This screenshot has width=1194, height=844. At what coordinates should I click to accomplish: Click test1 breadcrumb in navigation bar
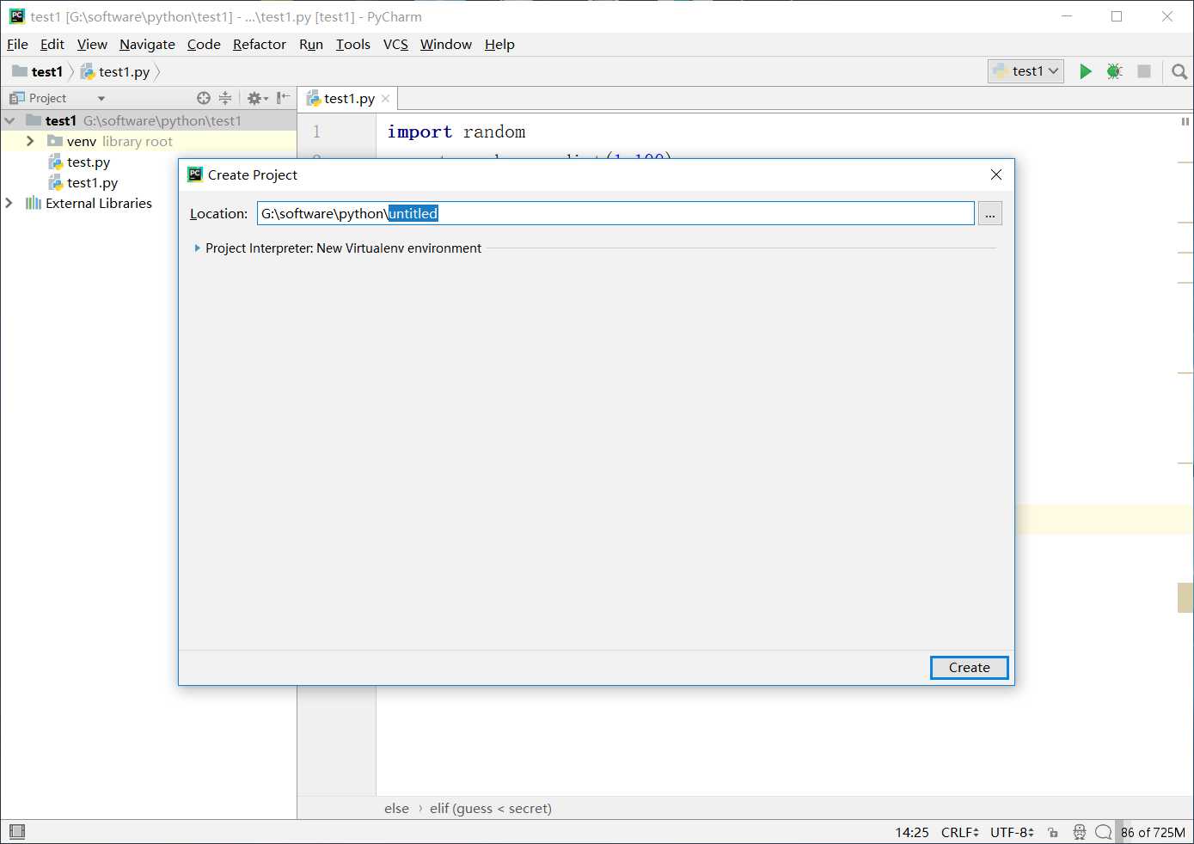point(39,71)
